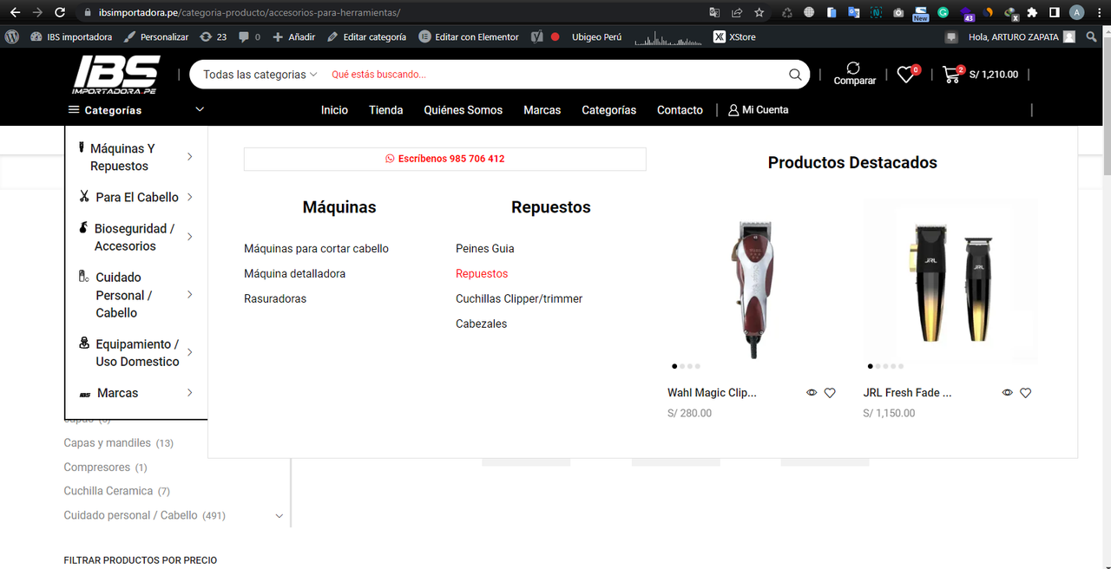Open Cabezales link
The image size is (1111, 569).
pyautogui.click(x=481, y=324)
